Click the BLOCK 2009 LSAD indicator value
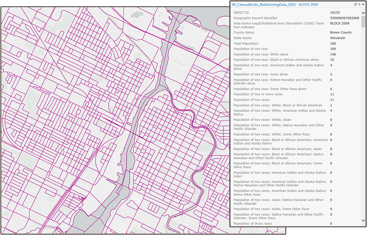367x235 pixels. [x=339, y=23]
